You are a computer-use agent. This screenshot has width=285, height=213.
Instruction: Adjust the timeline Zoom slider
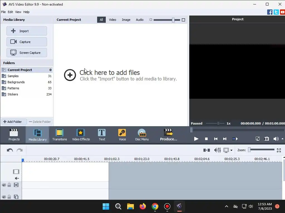click(x=249, y=149)
